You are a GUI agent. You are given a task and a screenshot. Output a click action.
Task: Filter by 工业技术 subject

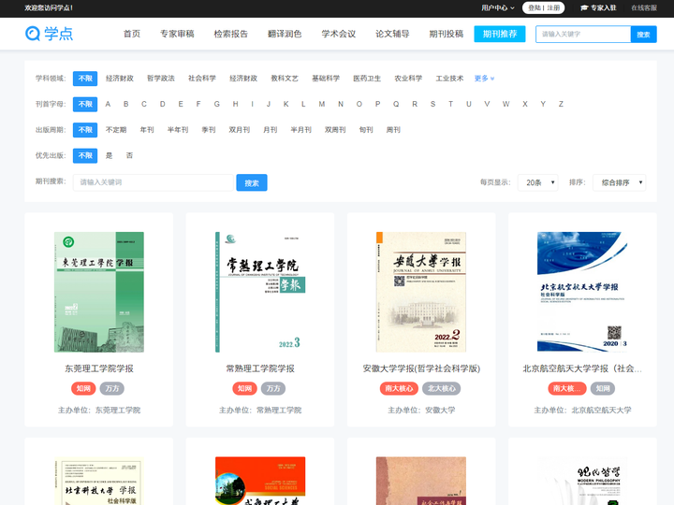pyautogui.click(x=449, y=79)
